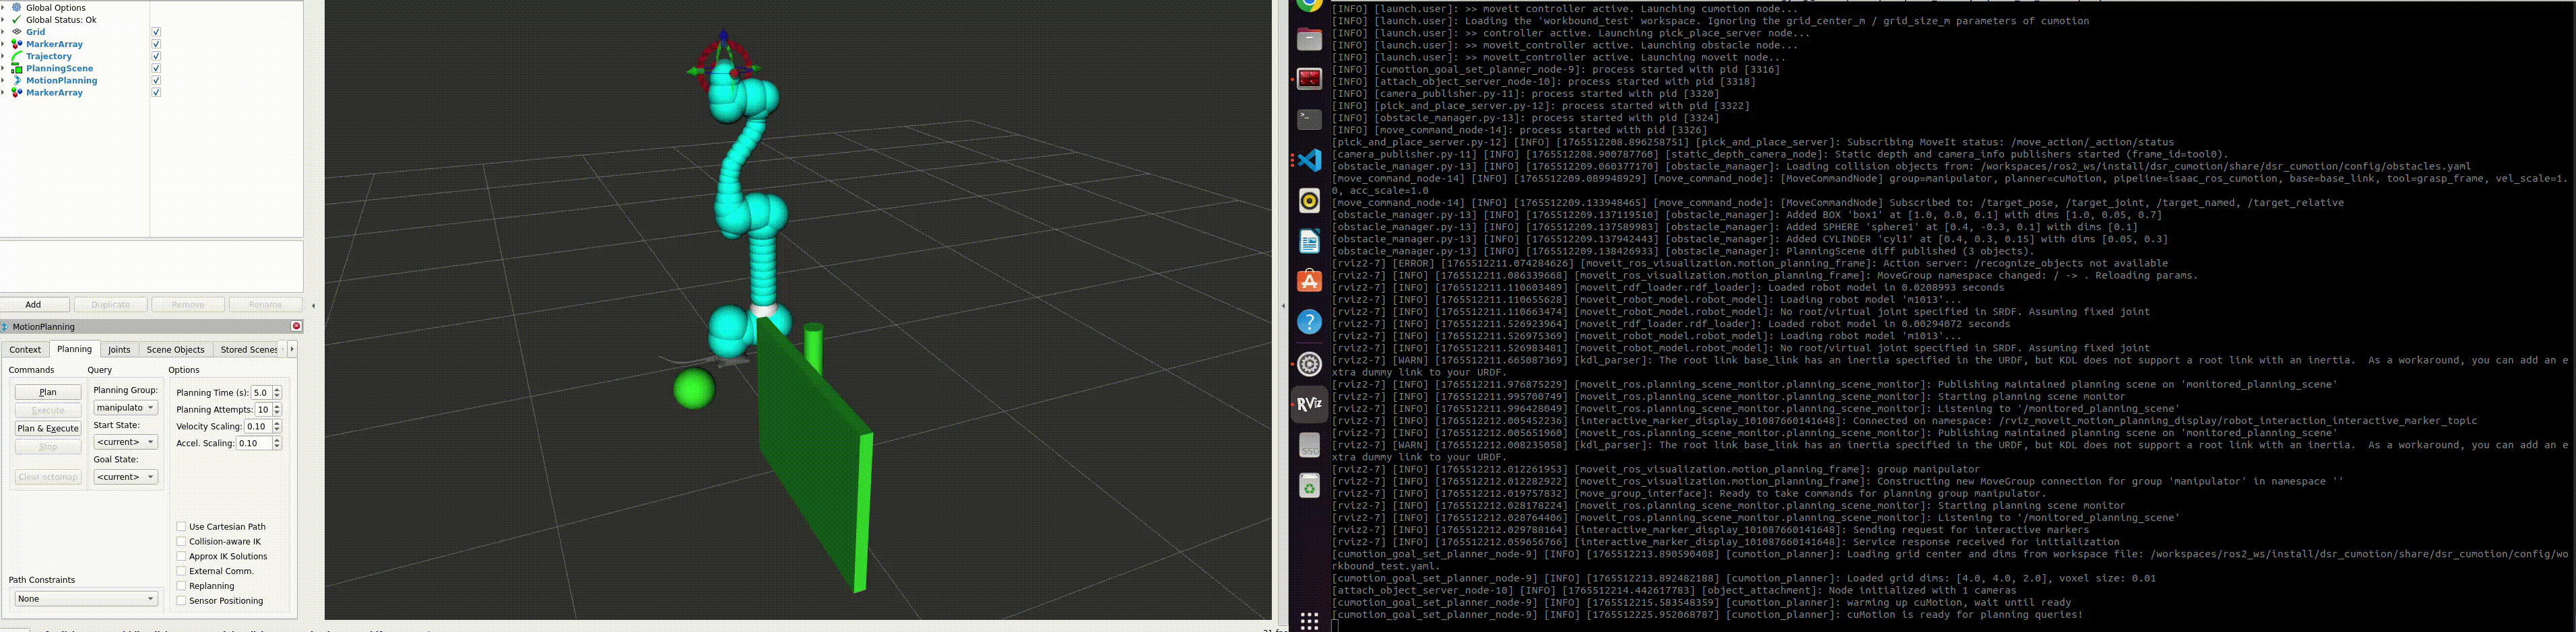Close the MotionPlanning panel with red X
This screenshot has width=2576, height=632.
point(296,326)
